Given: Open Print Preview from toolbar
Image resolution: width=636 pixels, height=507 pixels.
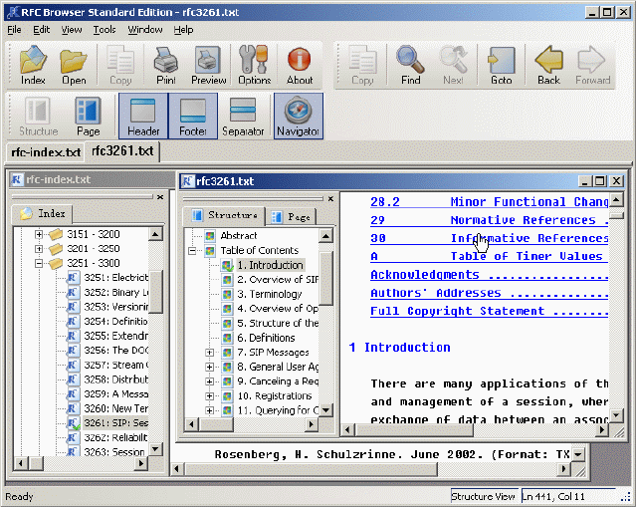Looking at the screenshot, I should click(x=208, y=66).
